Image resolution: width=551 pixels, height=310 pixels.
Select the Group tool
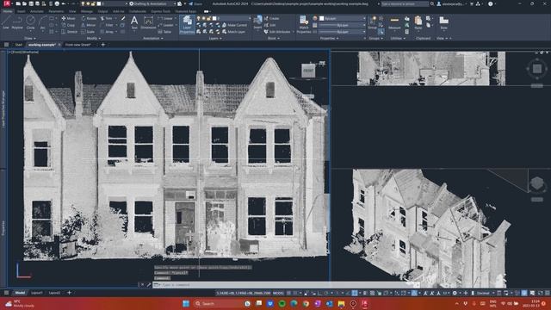coord(372,22)
